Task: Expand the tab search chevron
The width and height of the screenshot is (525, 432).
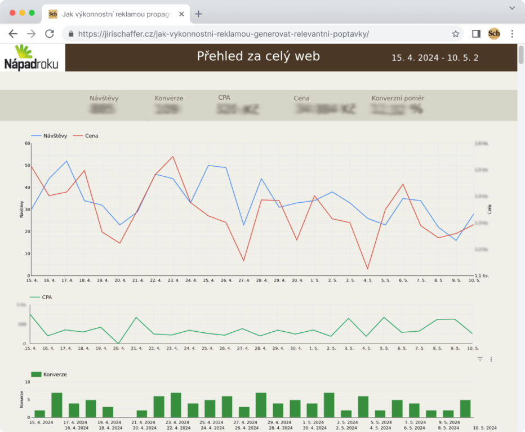Action: 512,8
